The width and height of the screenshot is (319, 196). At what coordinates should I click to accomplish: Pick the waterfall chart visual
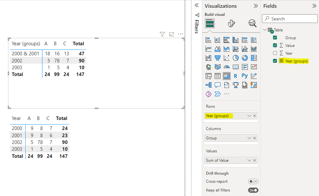point(208,58)
